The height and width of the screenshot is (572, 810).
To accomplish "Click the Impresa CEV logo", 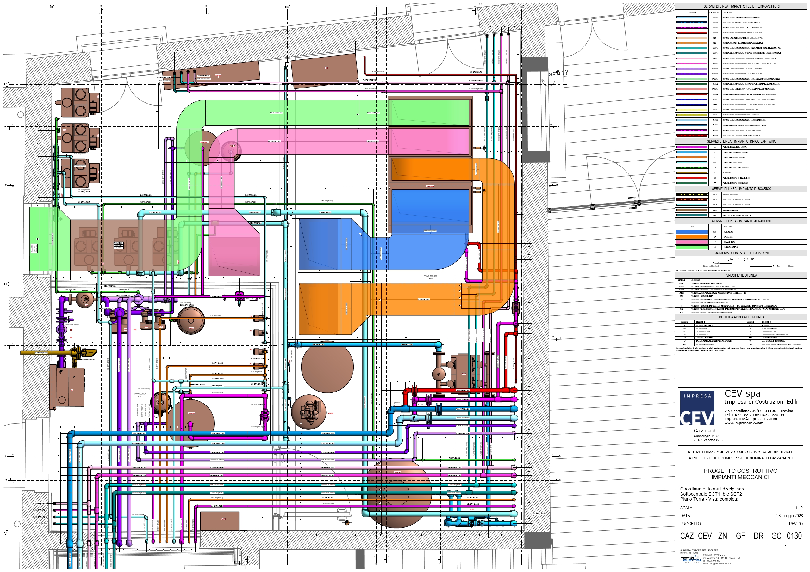I will pyautogui.click(x=697, y=407).
